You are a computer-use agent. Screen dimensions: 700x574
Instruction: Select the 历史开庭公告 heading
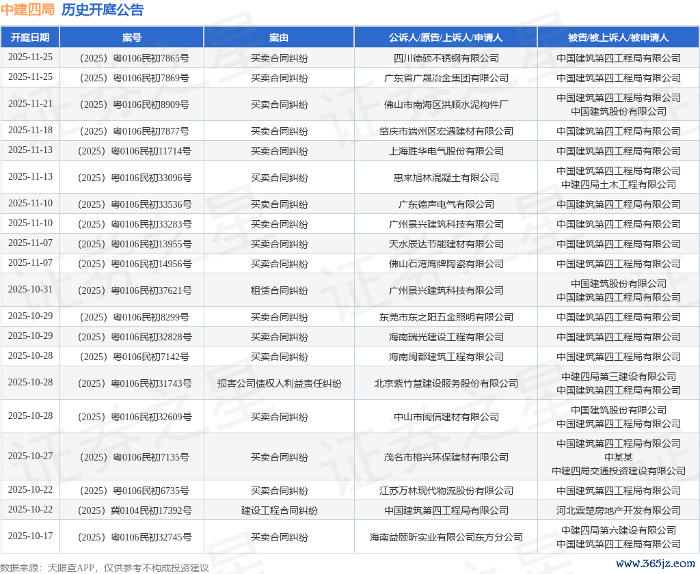click(103, 10)
